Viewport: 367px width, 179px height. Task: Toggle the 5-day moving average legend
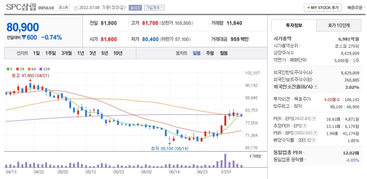(8, 69)
